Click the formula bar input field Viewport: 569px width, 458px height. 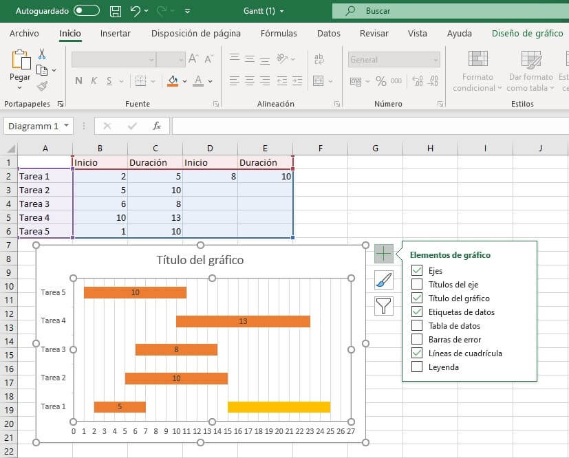(x=370, y=126)
